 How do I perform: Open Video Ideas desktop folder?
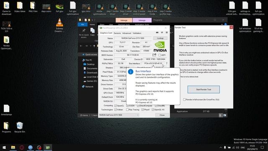[20, 7]
